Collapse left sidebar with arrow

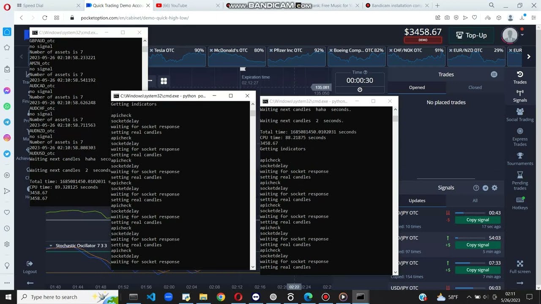[30, 283]
